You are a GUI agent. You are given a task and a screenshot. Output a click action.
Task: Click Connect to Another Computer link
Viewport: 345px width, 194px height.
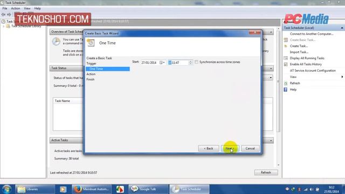pos(312,34)
